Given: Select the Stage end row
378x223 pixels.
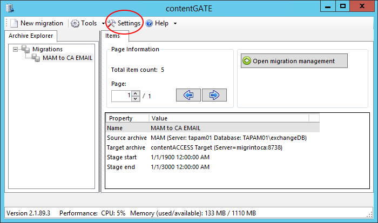Looking at the screenshot, I should pos(213,167).
